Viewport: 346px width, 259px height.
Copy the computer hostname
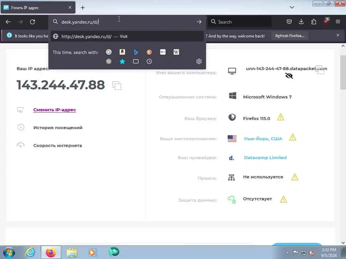pos(320,70)
